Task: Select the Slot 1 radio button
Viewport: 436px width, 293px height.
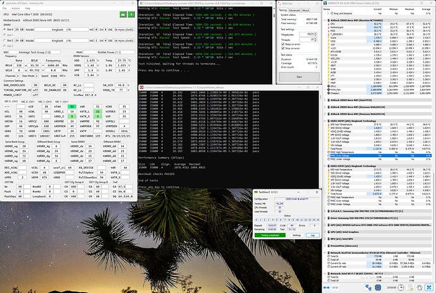Action: coord(4,35)
